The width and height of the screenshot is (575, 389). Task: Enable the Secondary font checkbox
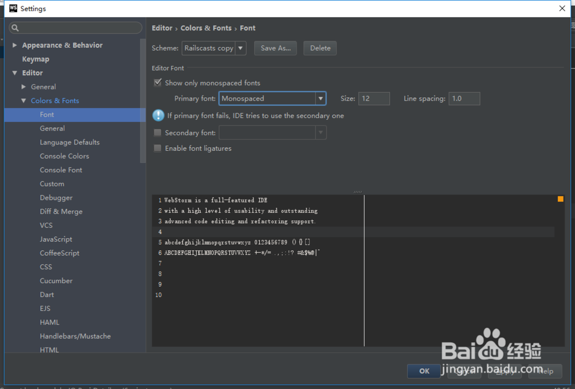coord(158,132)
